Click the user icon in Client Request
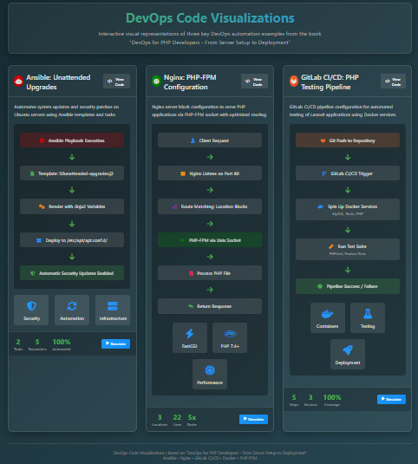418x464 pixels. (193, 141)
